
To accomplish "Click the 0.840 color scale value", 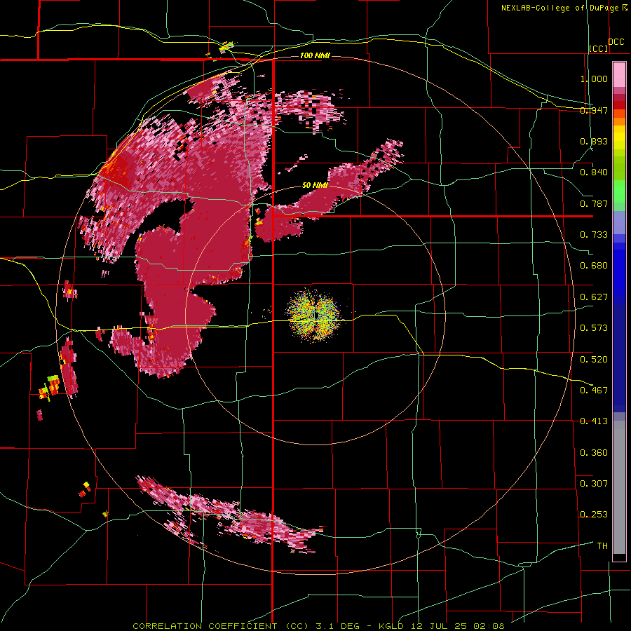I will (594, 172).
